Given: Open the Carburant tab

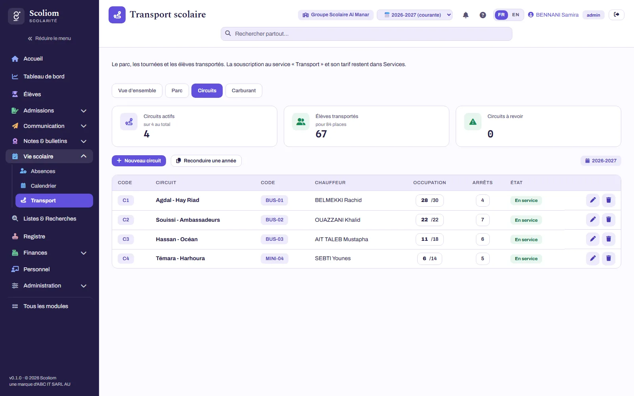Looking at the screenshot, I should pos(244,91).
